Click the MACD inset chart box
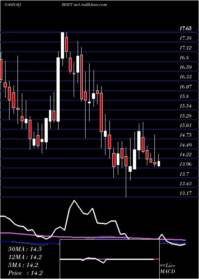This screenshot has height=279, width=199. [x=109, y=259]
